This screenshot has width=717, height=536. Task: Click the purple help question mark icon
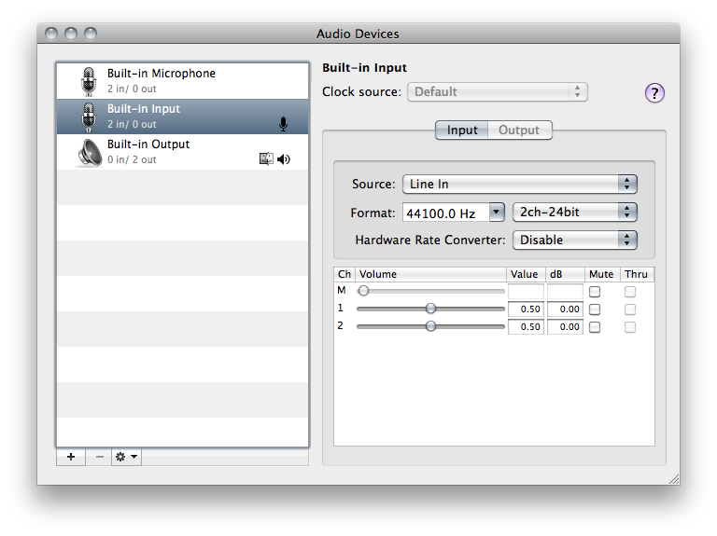[x=654, y=93]
